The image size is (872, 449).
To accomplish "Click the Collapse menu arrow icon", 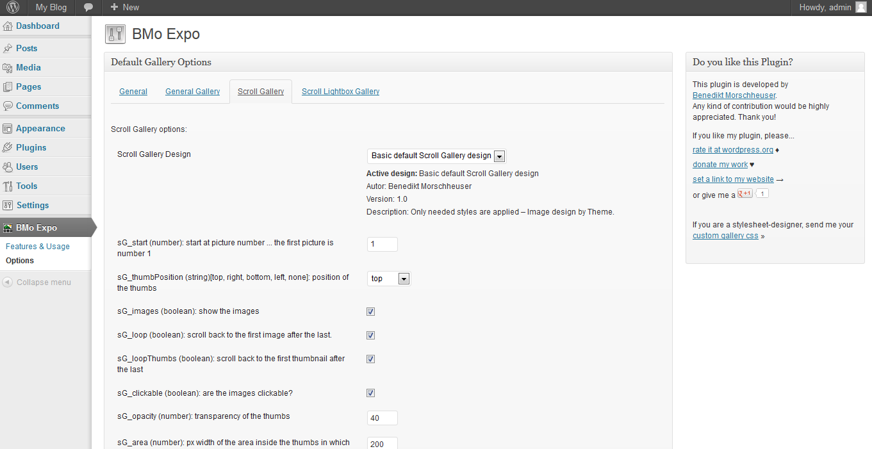I will [8, 282].
